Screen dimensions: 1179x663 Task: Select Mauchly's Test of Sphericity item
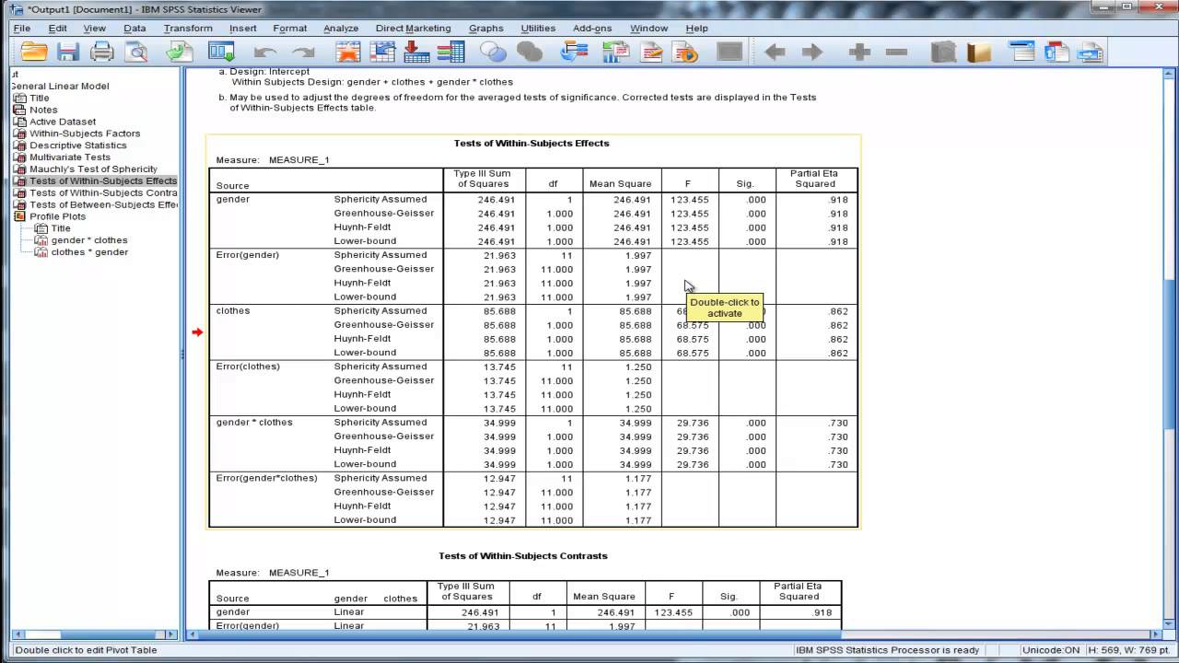click(x=93, y=169)
